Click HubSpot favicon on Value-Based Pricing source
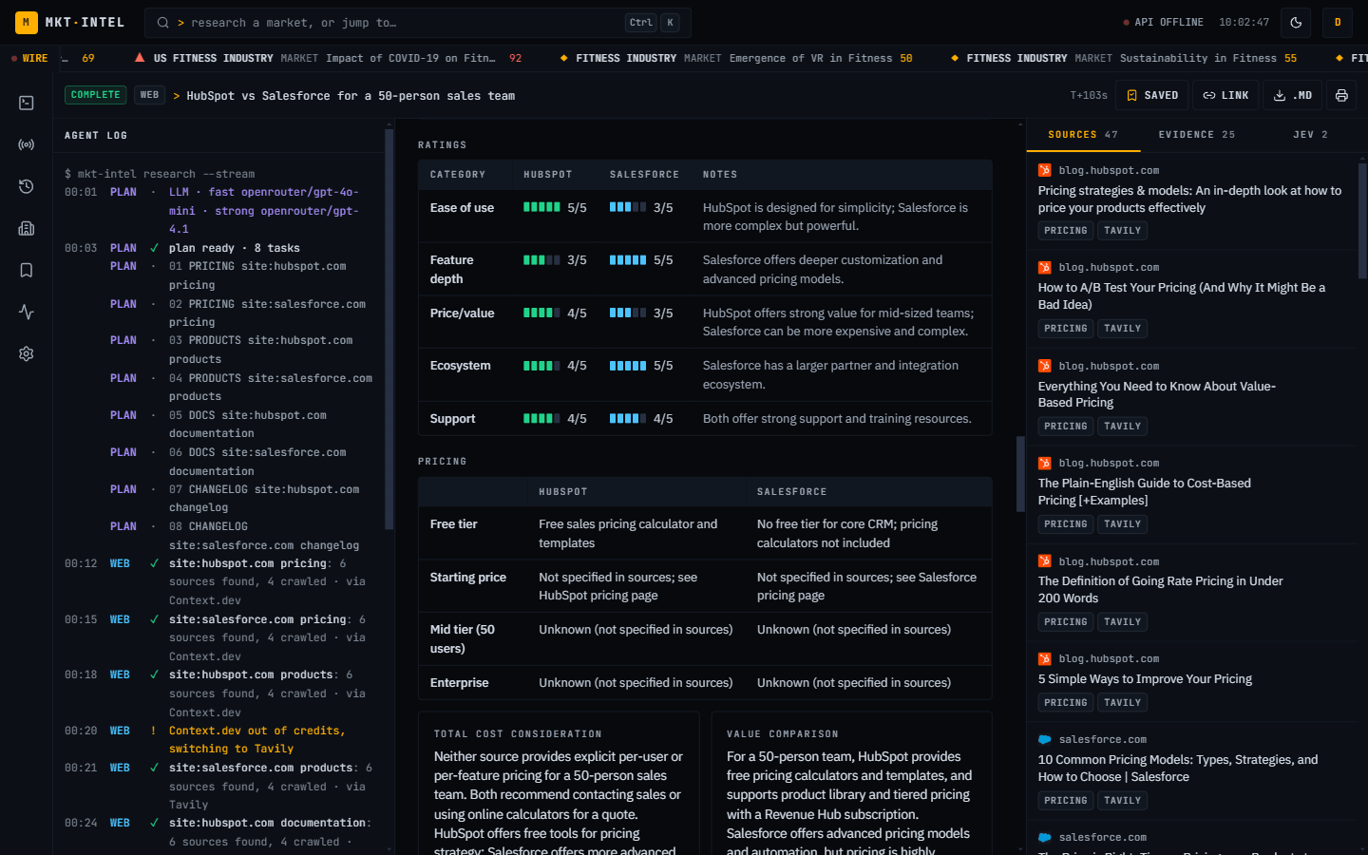This screenshot has width=1368, height=855. [x=1044, y=366]
